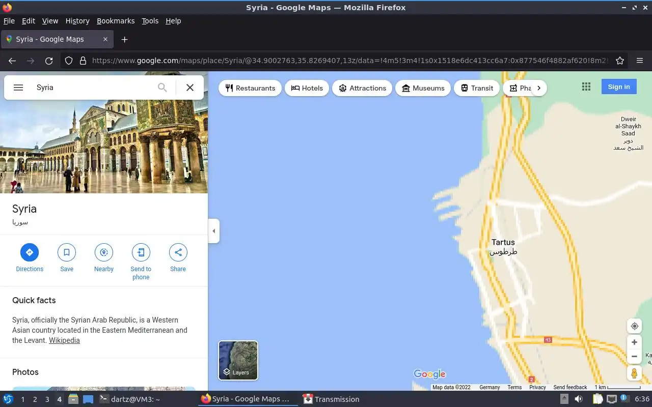The image size is (652, 407).
Task: Collapse the side panel arrow
Action: (x=214, y=231)
